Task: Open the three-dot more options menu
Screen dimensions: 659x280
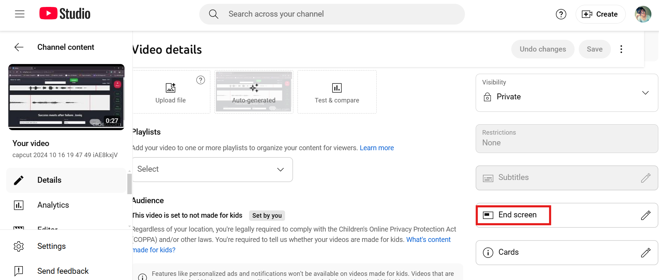Action: [x=621, y=49]
